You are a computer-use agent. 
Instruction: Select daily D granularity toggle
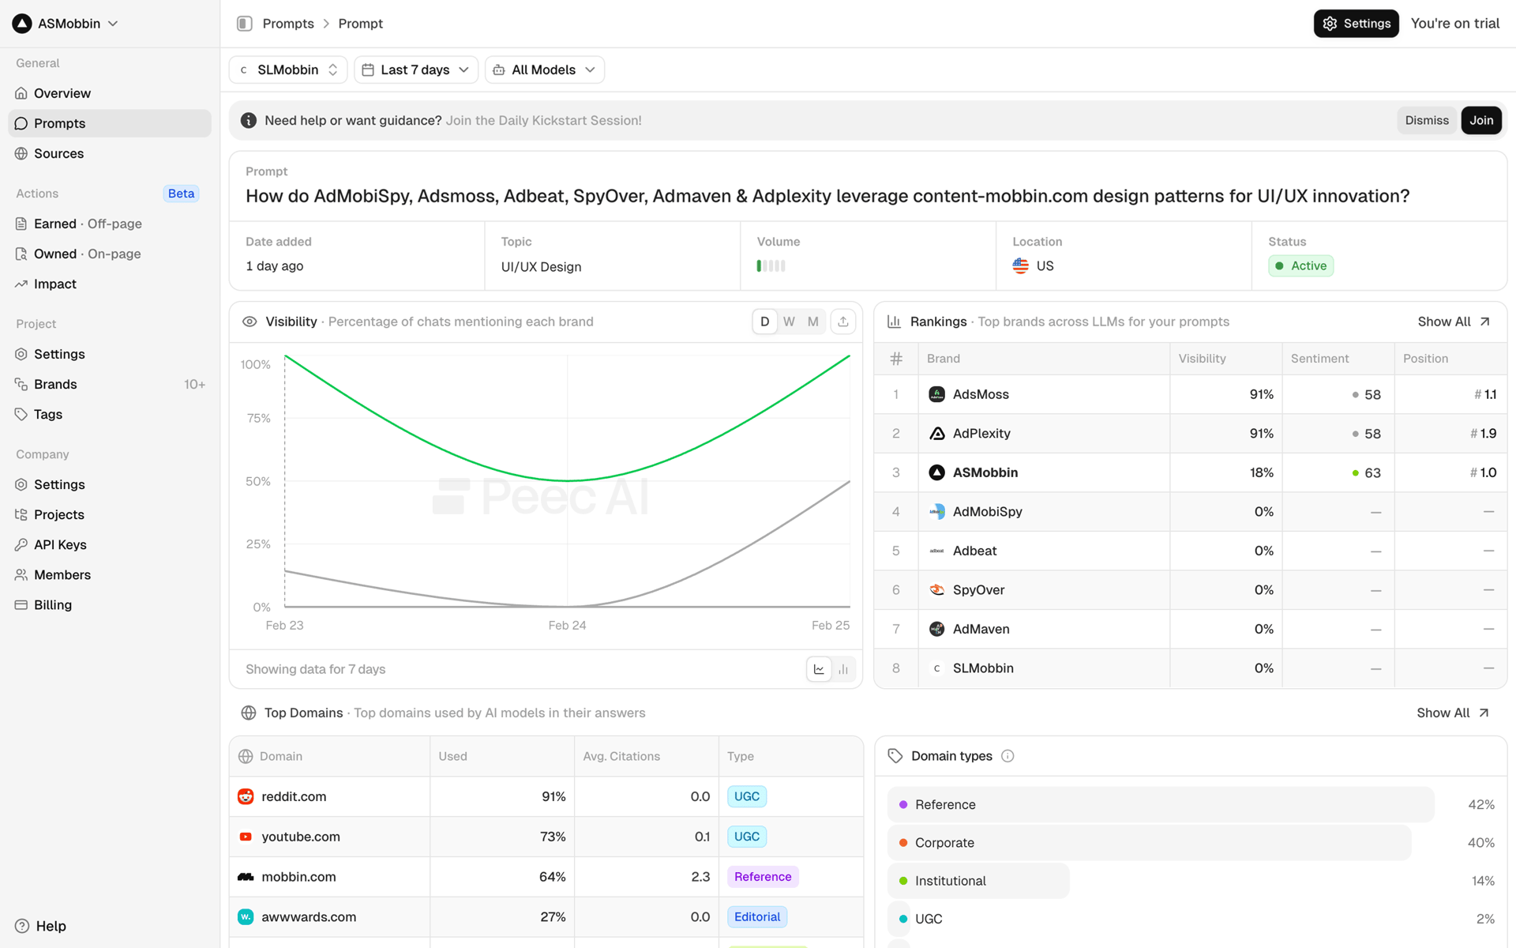point(764,322)
